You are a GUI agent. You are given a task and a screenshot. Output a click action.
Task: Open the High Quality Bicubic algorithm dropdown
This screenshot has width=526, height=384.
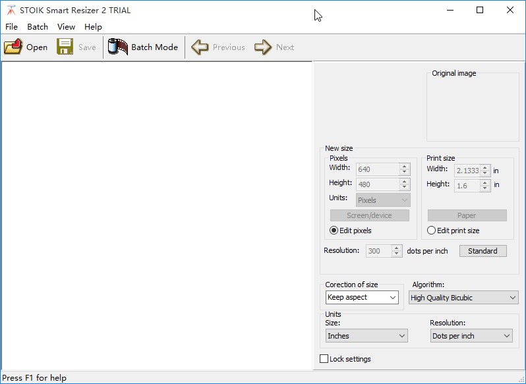coord(463,298)
